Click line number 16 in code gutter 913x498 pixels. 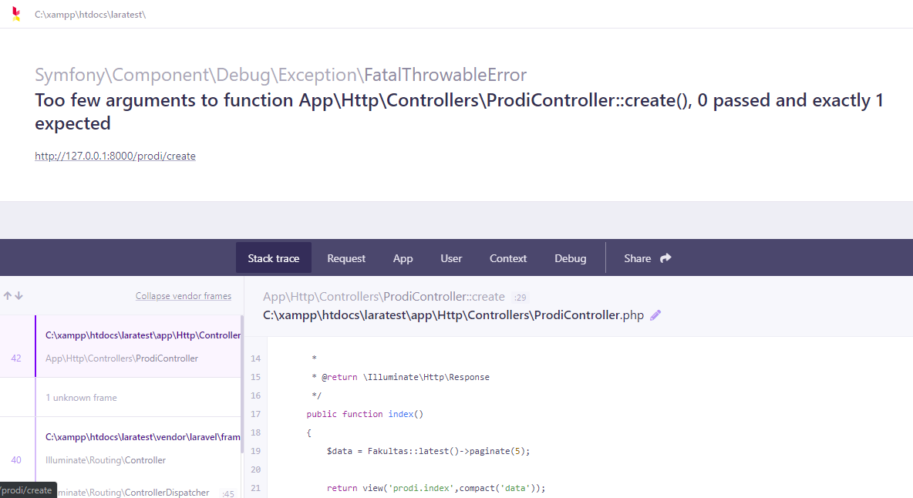pos(255,395)
